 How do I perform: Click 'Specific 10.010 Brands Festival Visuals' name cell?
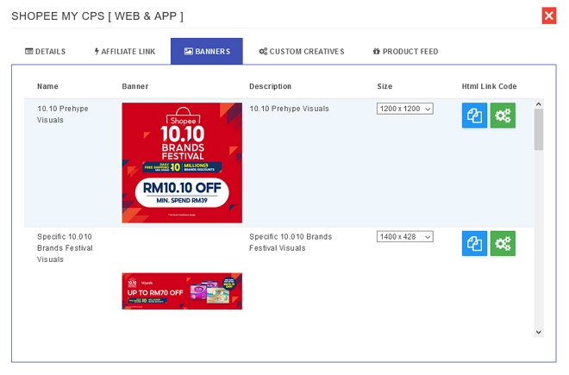point(65,248)
